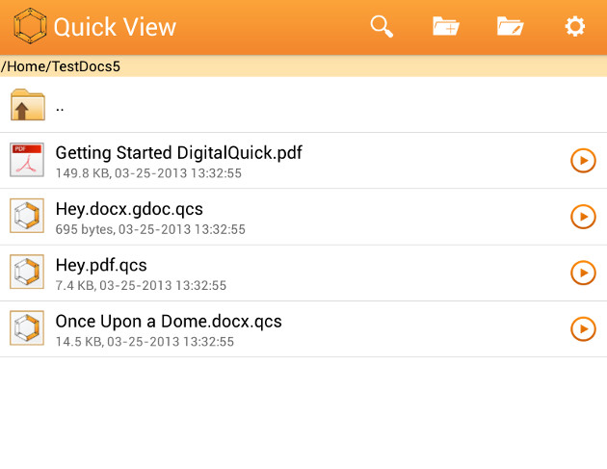Tap arrow button for Hey.pdf.qcs

583,273
